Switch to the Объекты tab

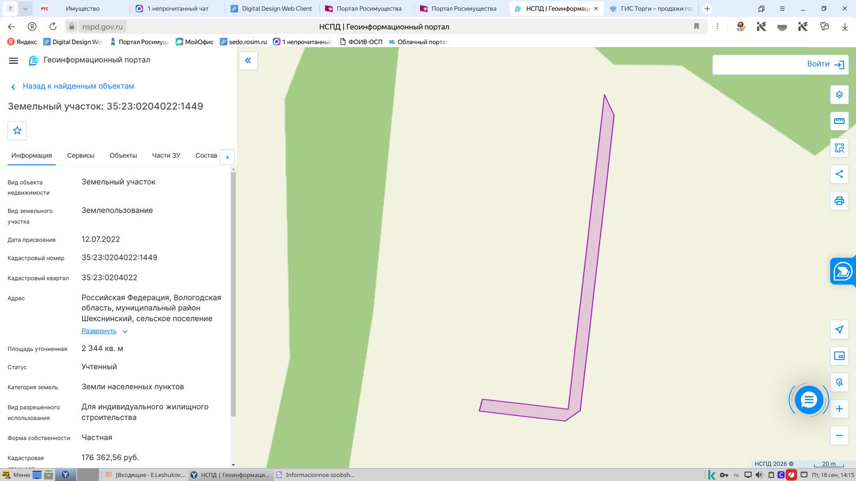[123, 156]
